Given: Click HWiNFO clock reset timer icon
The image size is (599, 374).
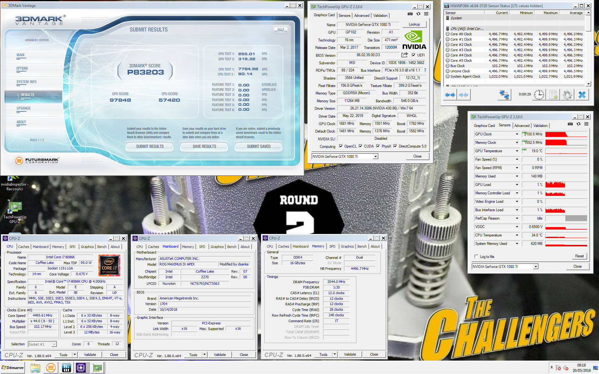Looking at the screenshot, I should point(539,95).
